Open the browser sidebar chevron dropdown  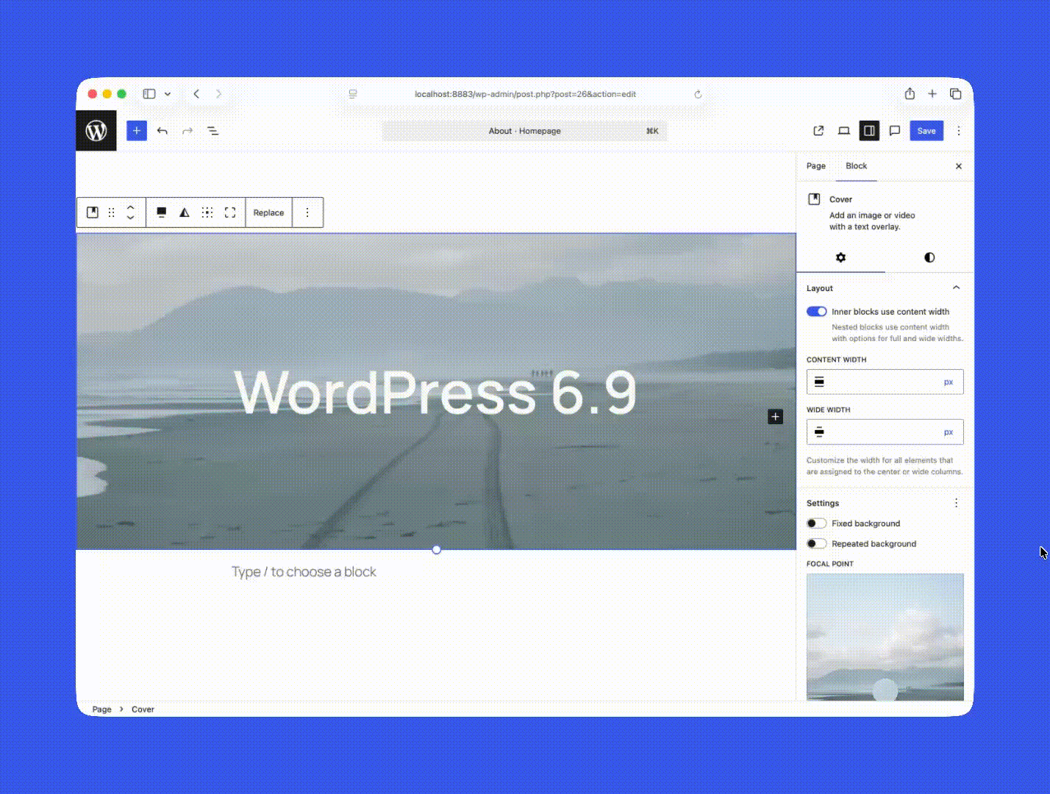(168, 93)
